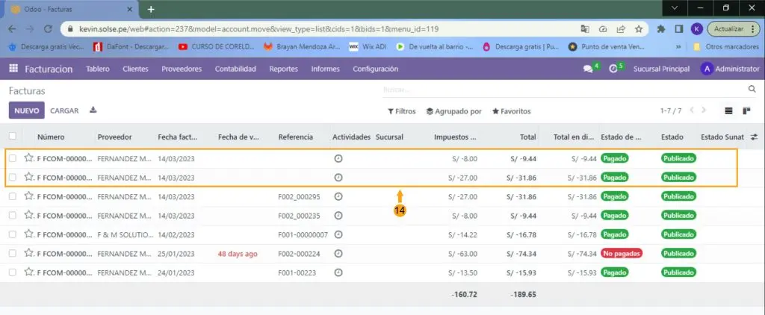This screenshot has height=315, width=765.
Task: Check the first invoice row checkbox
Action: [x=13, y=158]
